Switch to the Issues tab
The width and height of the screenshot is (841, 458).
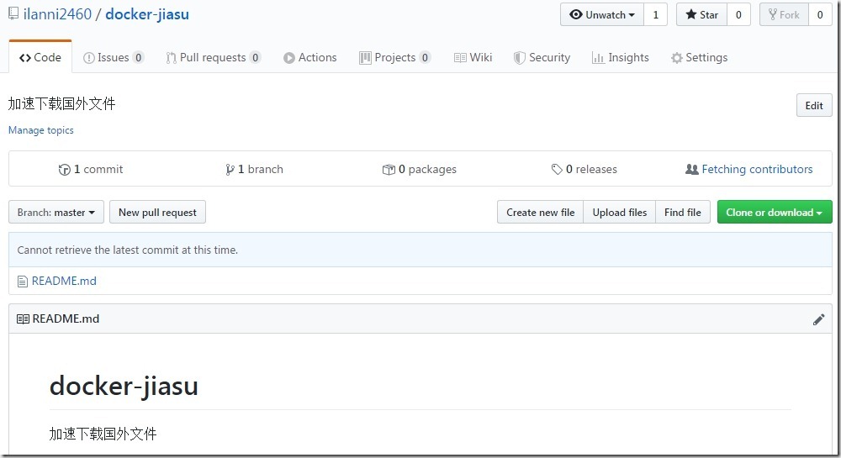point(114,58)
